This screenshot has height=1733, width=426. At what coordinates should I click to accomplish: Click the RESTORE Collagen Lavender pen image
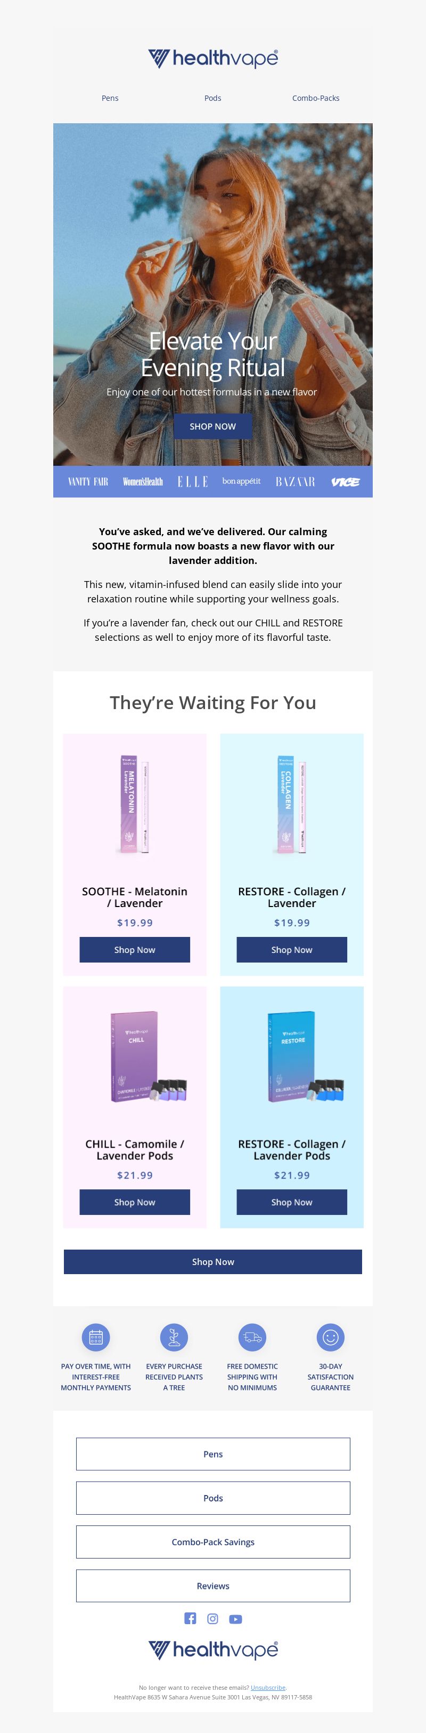(x=292, y=805)
